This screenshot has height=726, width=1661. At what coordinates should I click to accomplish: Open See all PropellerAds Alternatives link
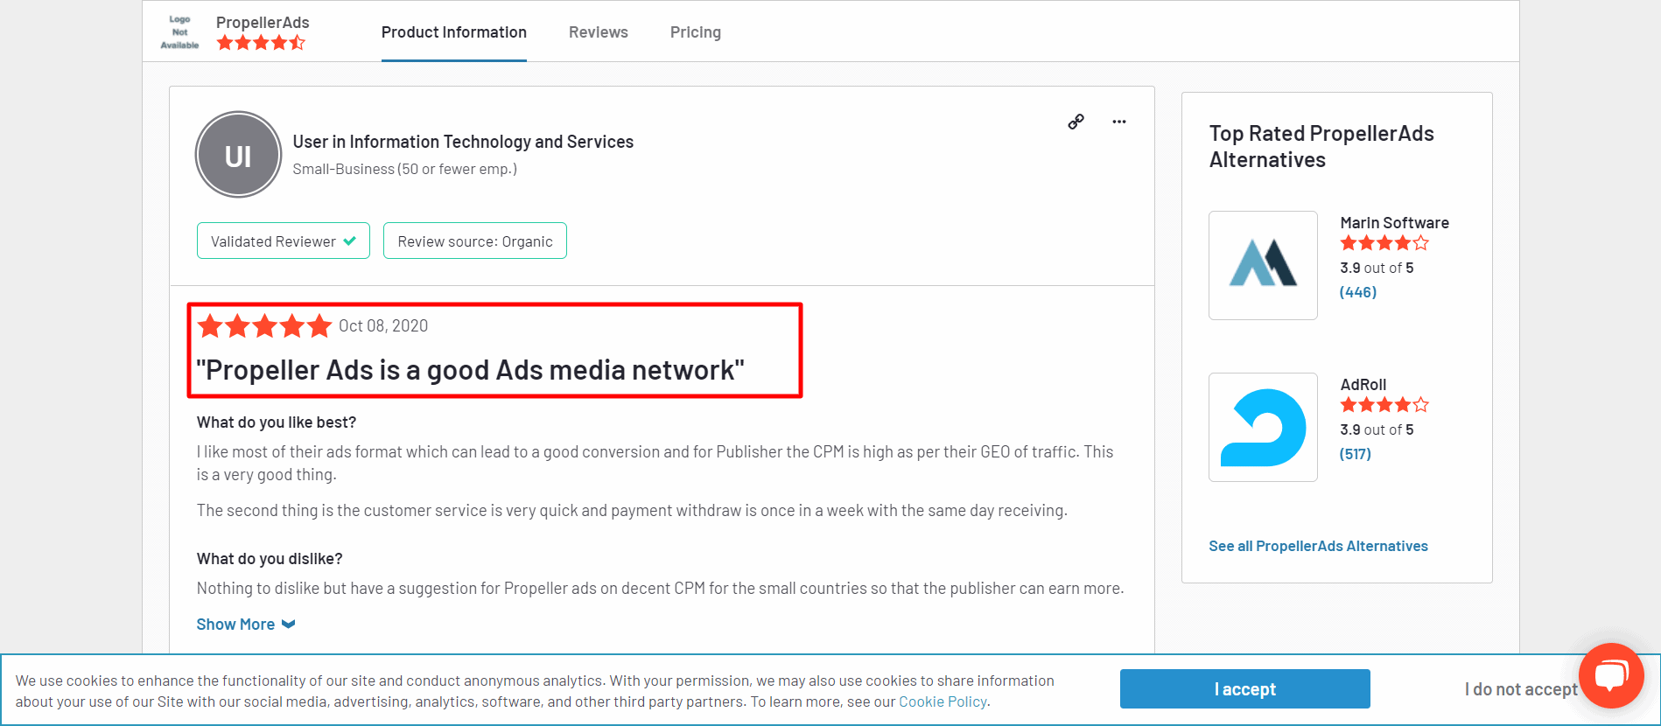coord(1318,546)
